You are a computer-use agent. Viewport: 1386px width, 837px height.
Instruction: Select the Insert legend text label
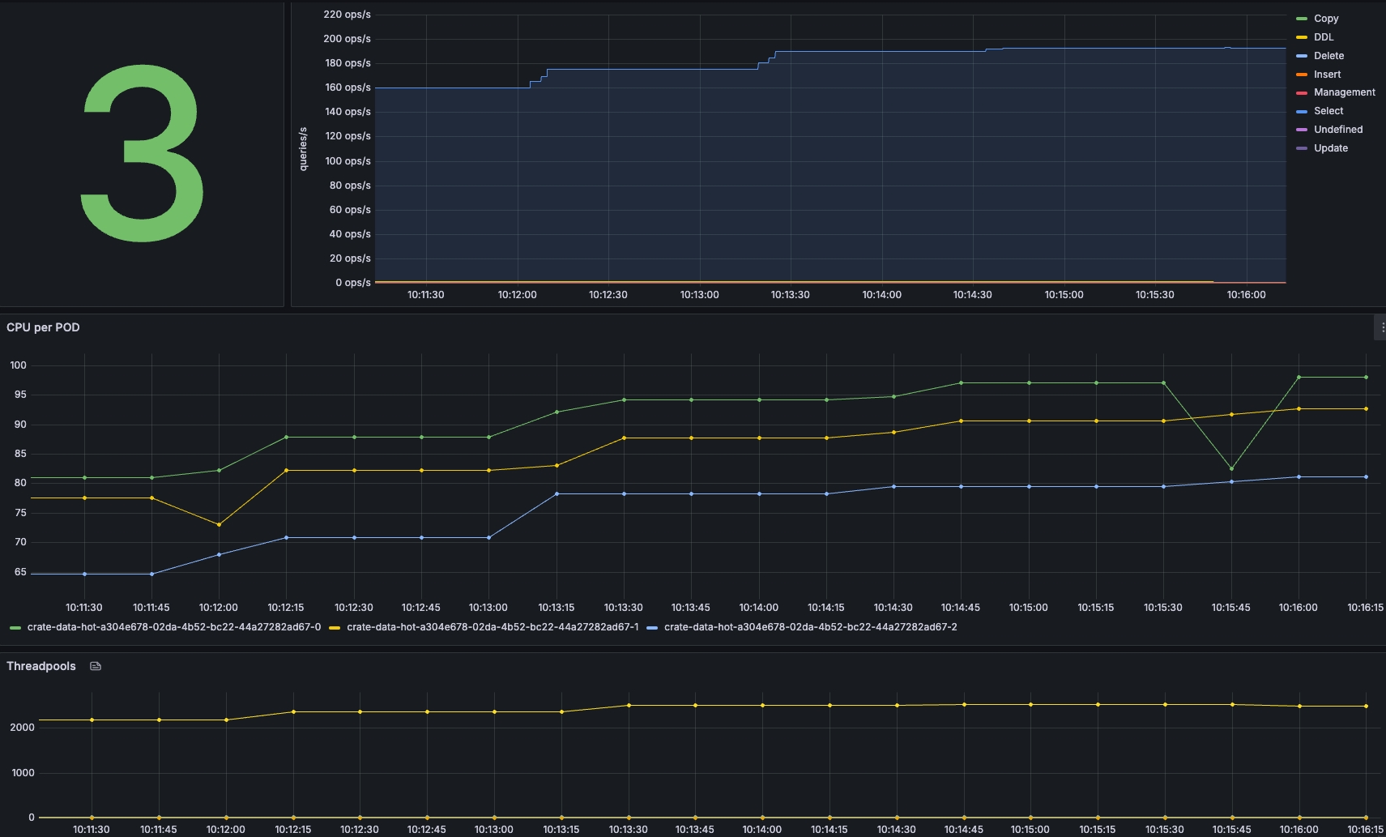(1327, 75)
